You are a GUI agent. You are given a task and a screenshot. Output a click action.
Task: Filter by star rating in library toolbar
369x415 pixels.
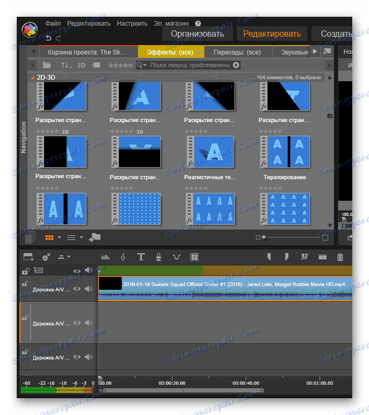tap(120, 65)
